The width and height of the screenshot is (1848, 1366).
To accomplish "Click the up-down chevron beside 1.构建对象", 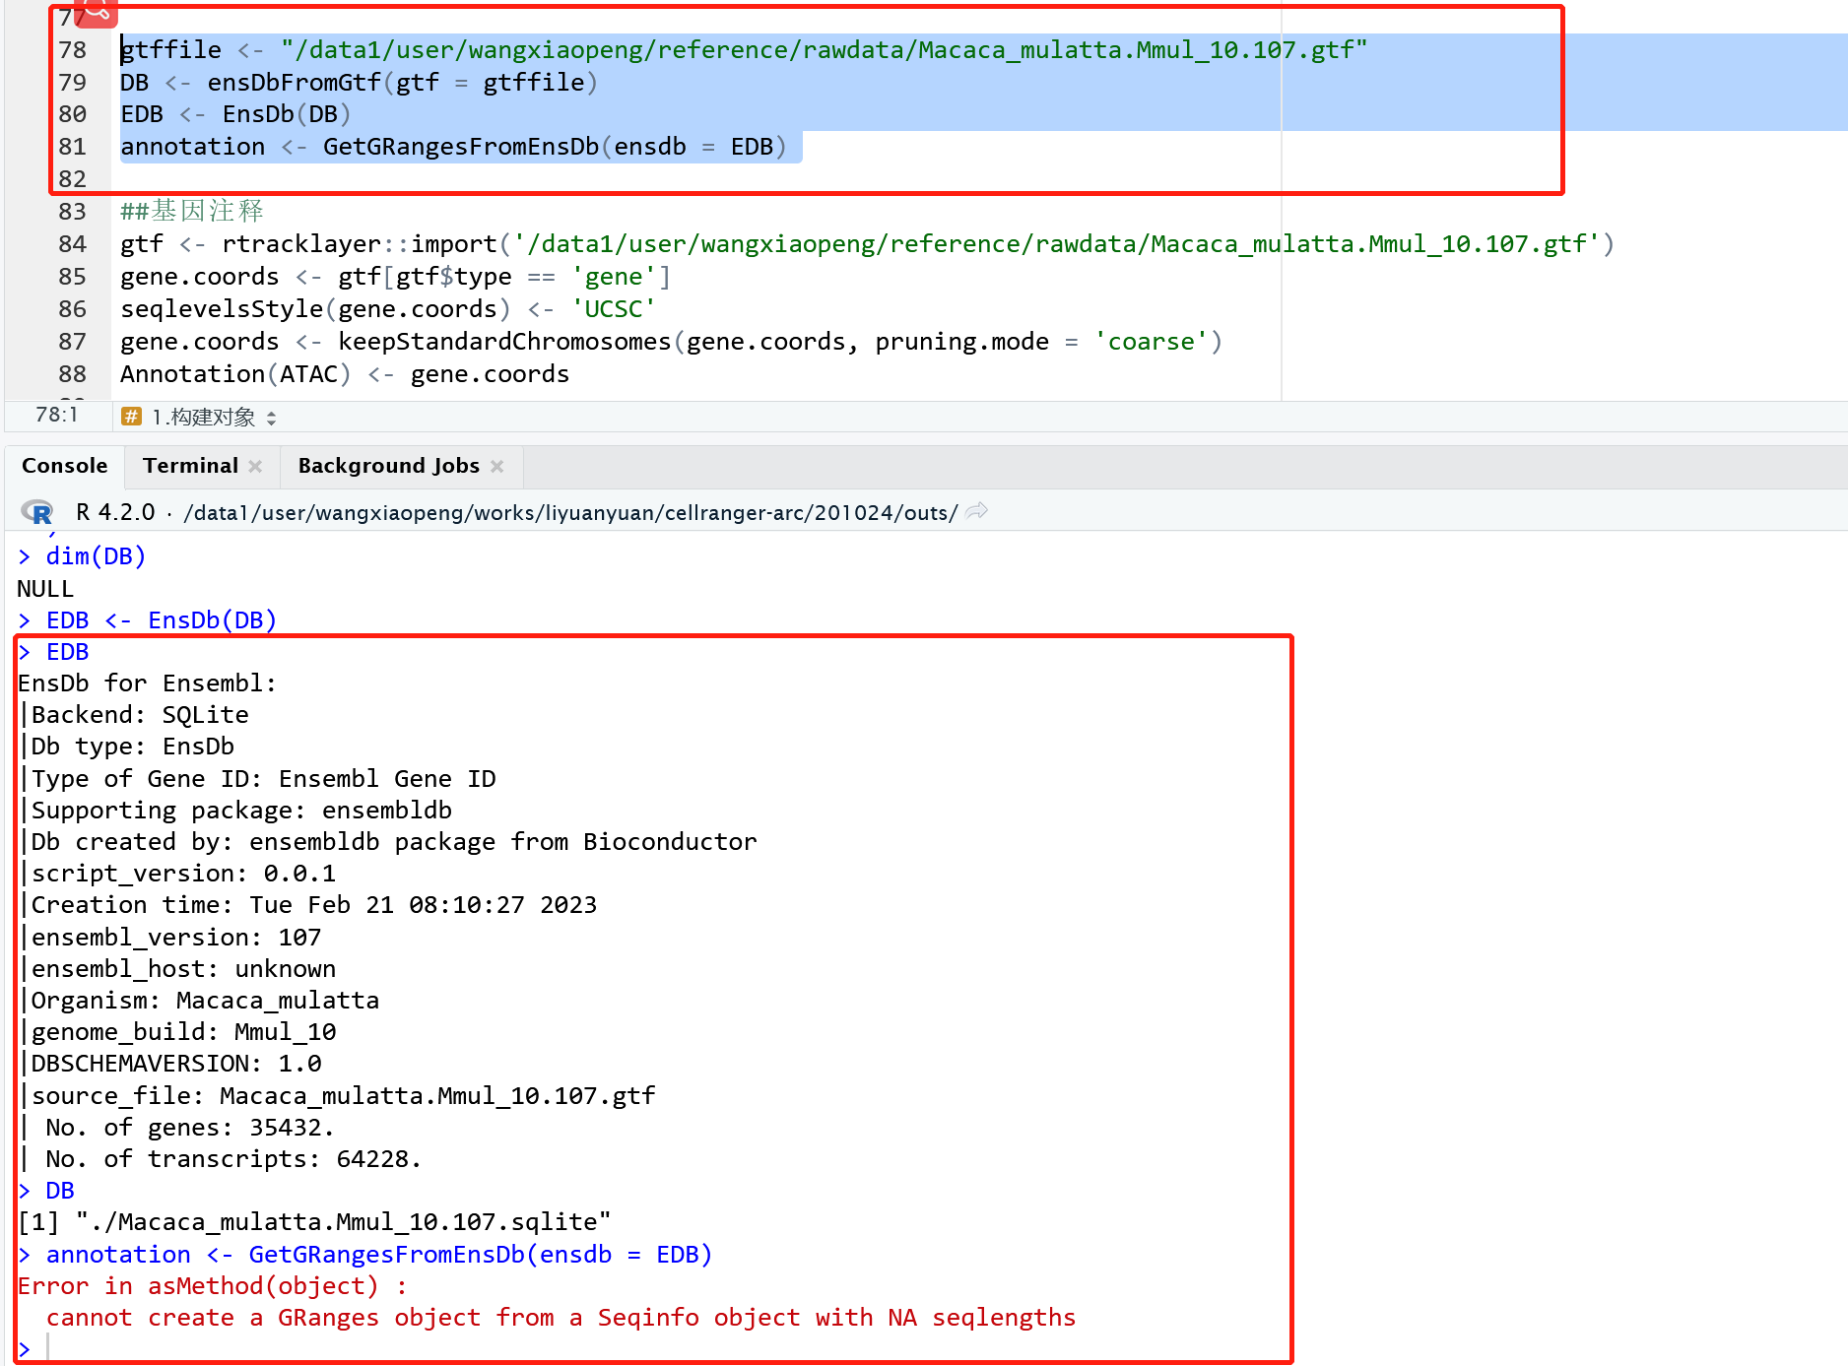I will click(x=273, y=417).
